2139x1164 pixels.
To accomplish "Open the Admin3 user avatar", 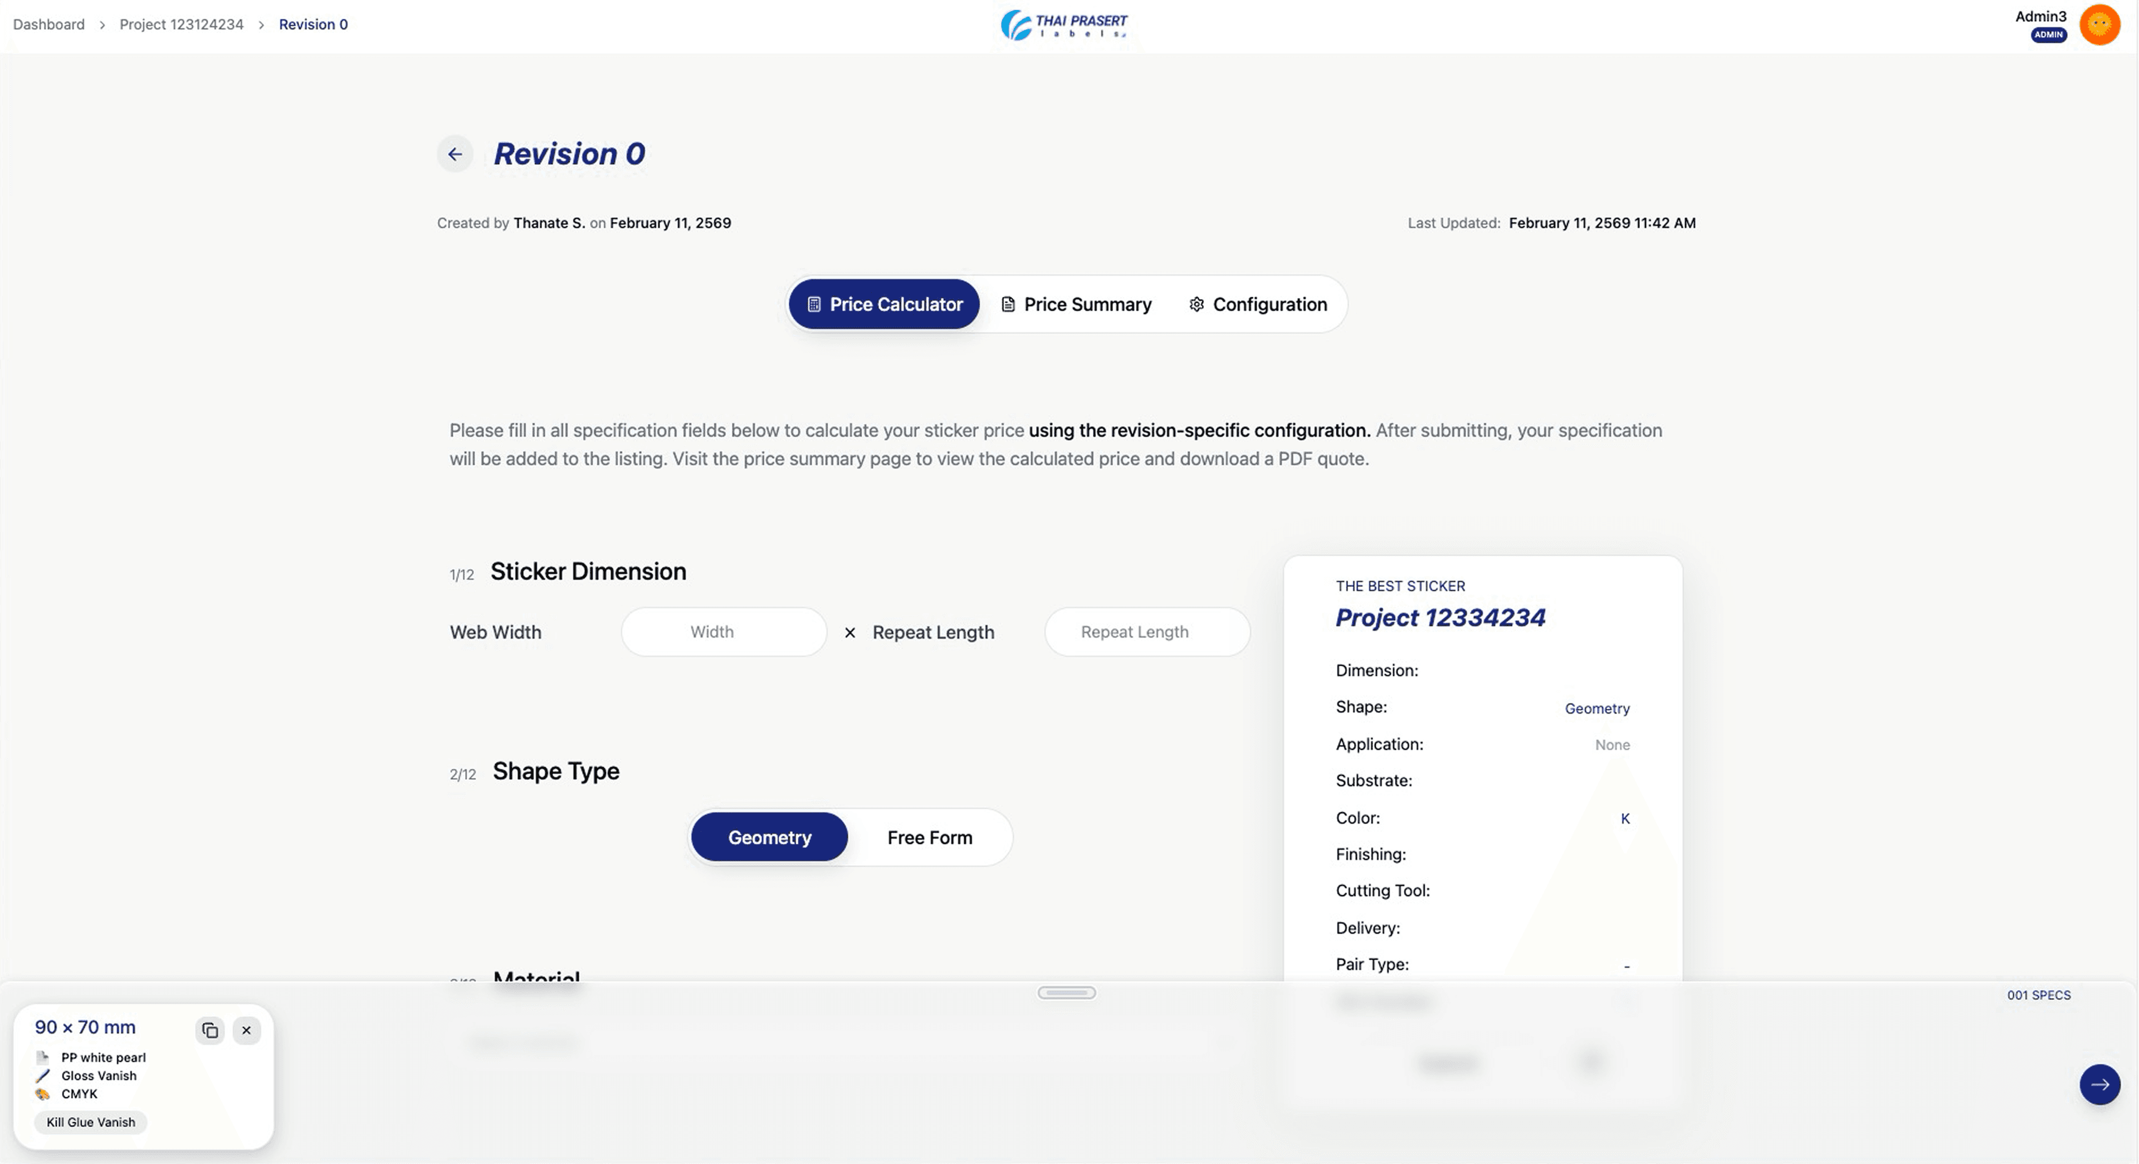I will pos(2099,24).
